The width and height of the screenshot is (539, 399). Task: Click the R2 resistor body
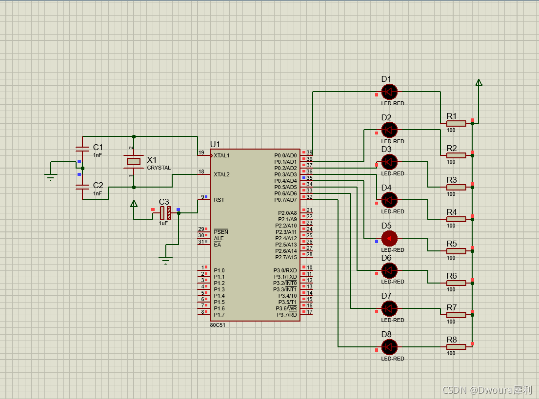coord(456,155)
